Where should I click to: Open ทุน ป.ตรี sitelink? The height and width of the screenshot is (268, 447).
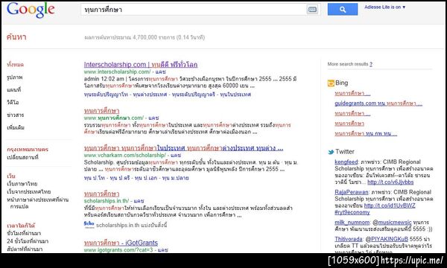tap(120, 178)
